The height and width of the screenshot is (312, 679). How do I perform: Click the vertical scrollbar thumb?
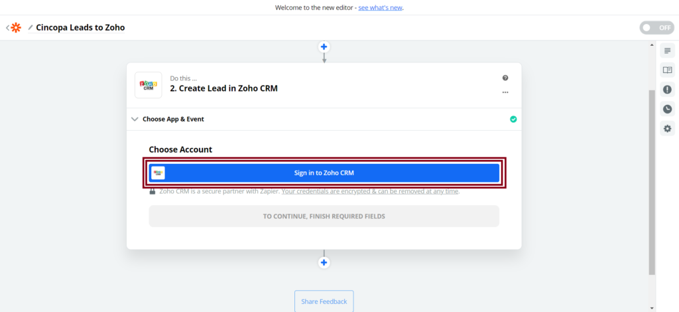pyautogui.click(x=652, y=179)
